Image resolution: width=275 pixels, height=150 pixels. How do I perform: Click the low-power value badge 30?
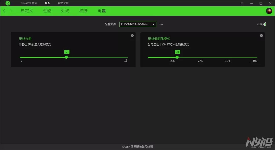pyautogui.click(x=177, y=52)
